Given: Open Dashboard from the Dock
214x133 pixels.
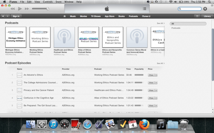Looking at the screenshot, I should coord(65,124).
